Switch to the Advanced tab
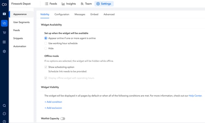This screenshot has height=123, width=205. click(109, 14)
